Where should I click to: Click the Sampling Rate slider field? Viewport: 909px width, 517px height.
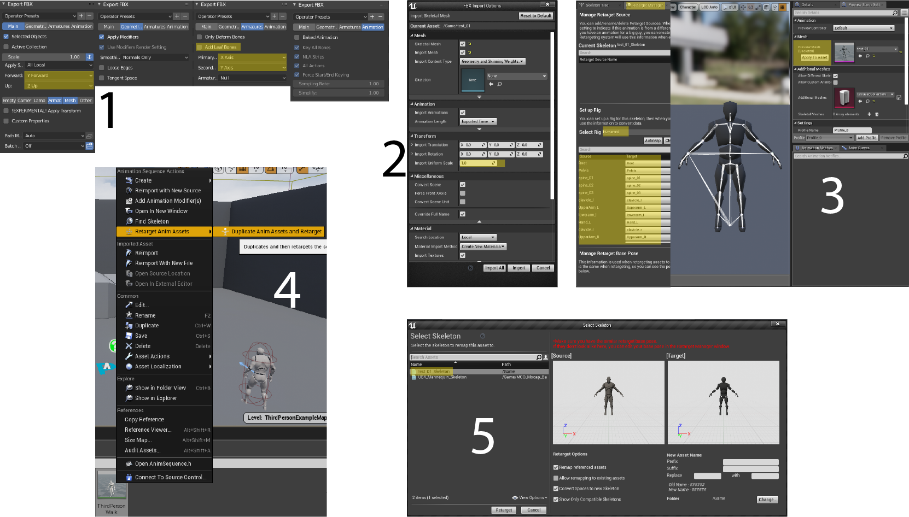(339, 84)
